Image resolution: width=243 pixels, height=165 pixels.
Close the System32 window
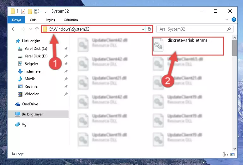click(230, 11)
